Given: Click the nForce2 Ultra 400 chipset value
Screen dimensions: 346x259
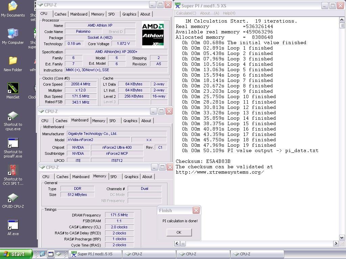Looking at the screenshot, I should click(117, 147).
